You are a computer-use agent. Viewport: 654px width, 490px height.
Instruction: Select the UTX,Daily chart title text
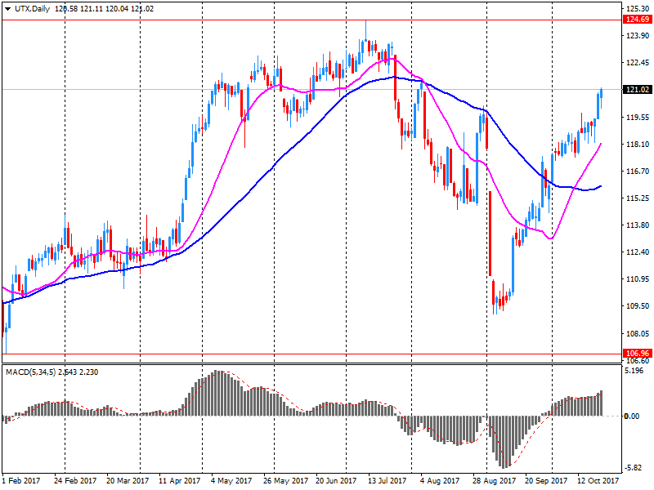pyautogui.click(x=32, y=9)
